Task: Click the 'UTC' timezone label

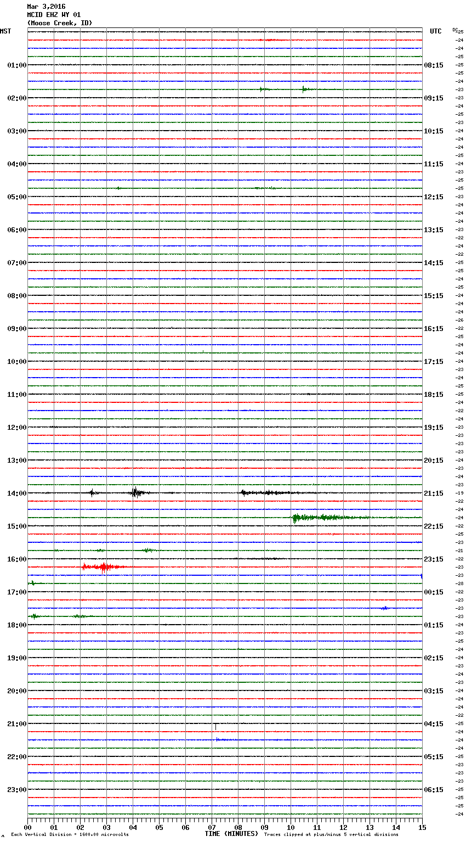Action: click(436, 31)
